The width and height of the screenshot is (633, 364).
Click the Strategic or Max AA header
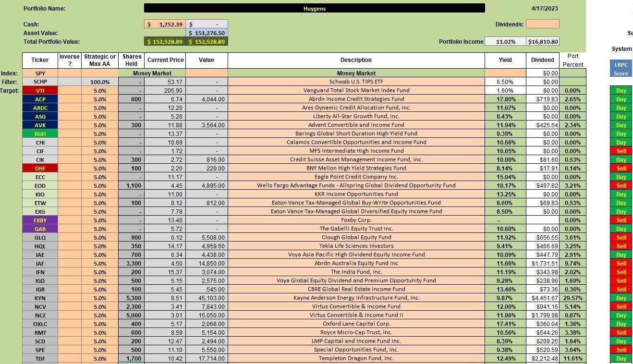click(x=100, y=60)
